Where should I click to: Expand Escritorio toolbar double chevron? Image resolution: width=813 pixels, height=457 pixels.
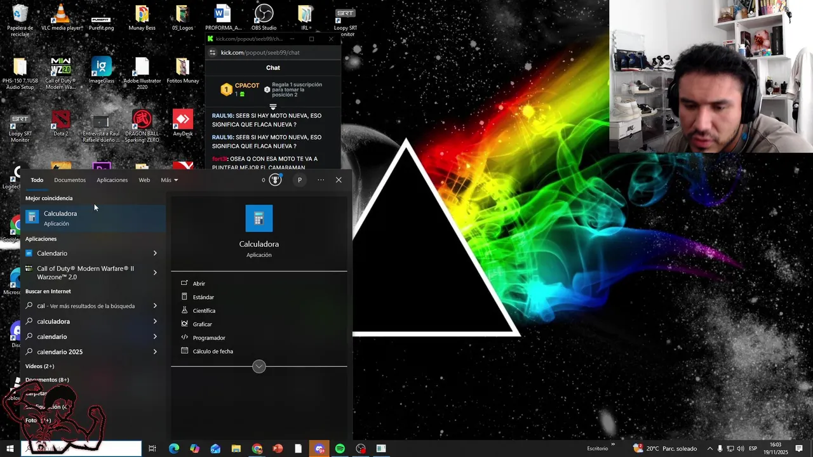[x=613, y=444]
